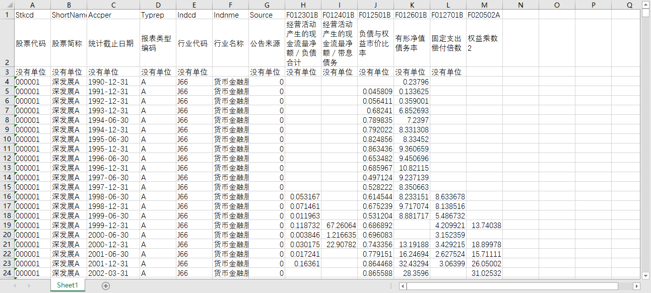Select row 19 header
The width and height of the screenshot is (651, 293).
point(7,225)
